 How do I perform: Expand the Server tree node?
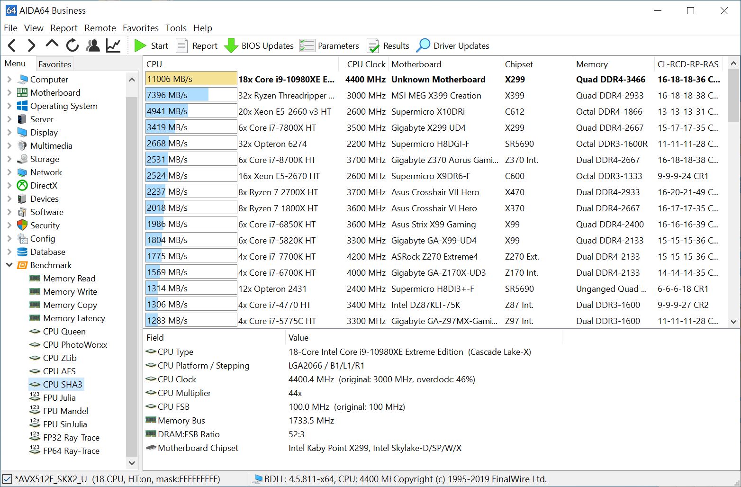[9, 119]
